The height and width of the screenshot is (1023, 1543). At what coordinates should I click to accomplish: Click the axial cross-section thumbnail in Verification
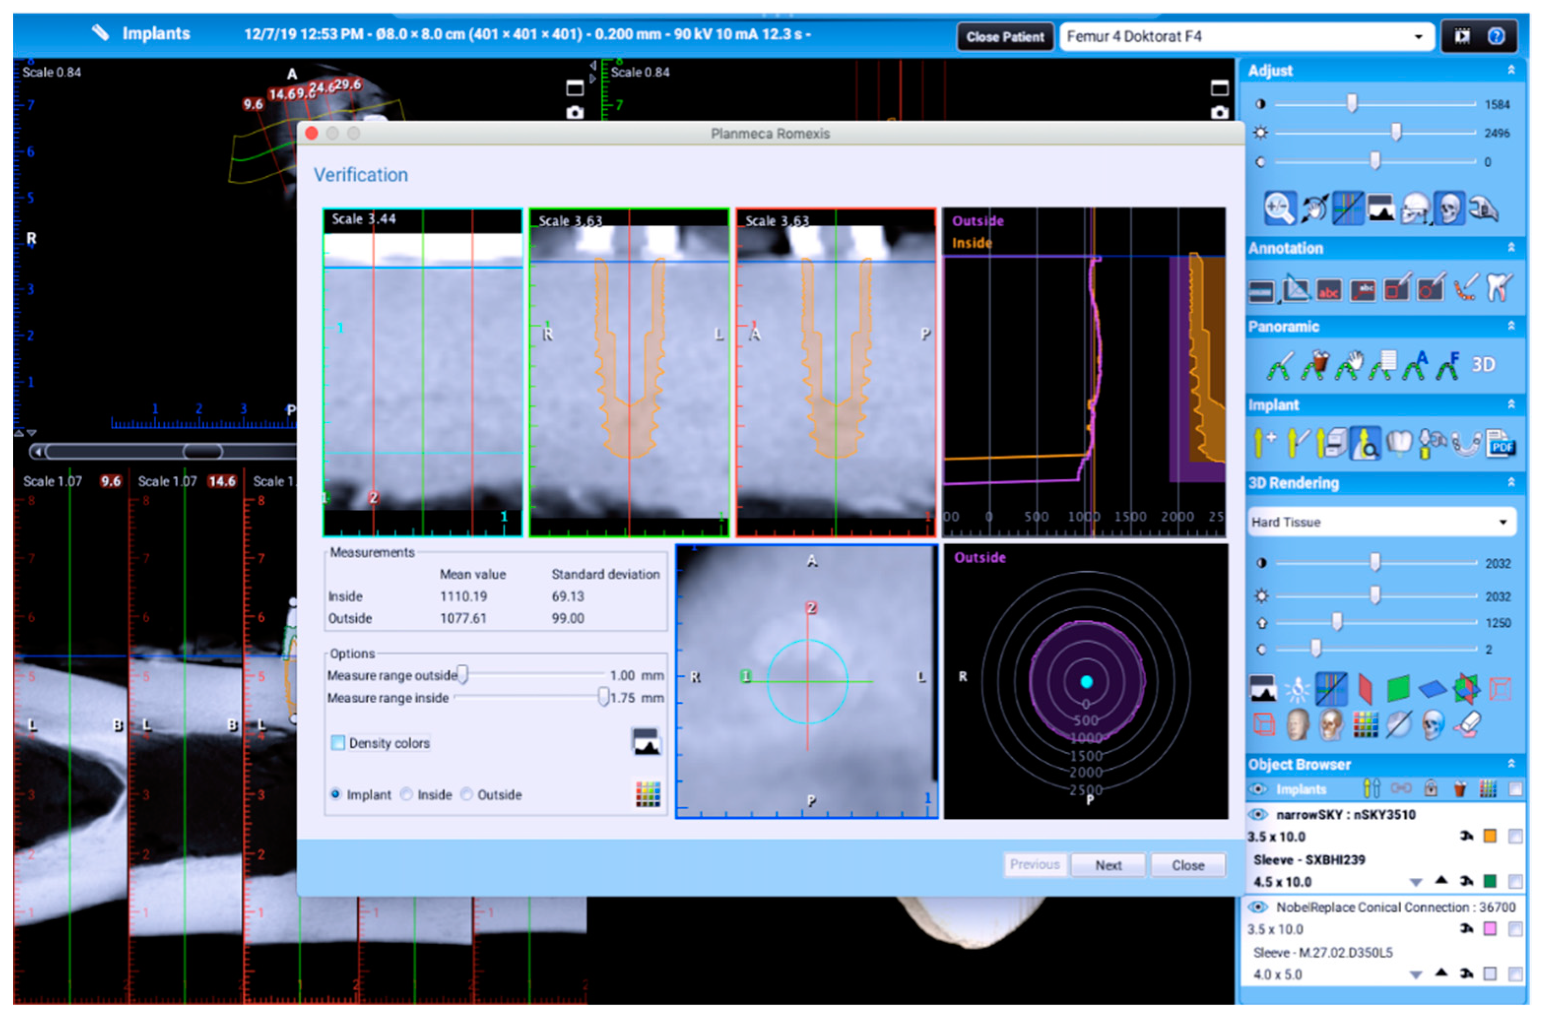(807, 681)
